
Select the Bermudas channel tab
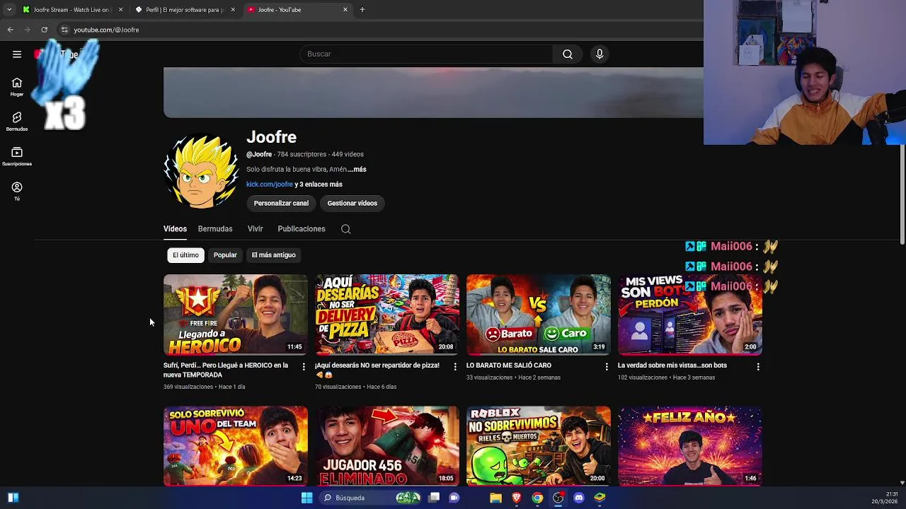(x=215, y=229)
